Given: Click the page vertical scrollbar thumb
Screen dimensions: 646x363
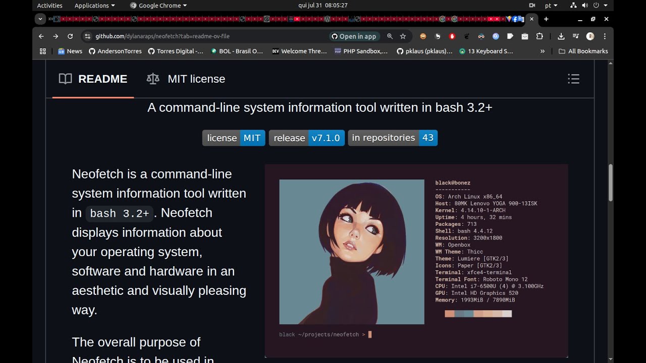Looking at the screenshot, I should pos(611,183).
